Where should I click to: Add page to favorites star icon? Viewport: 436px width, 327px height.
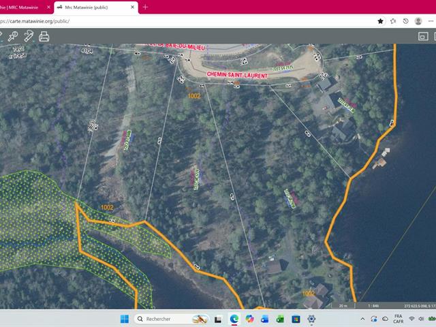(x=380, y=21)
